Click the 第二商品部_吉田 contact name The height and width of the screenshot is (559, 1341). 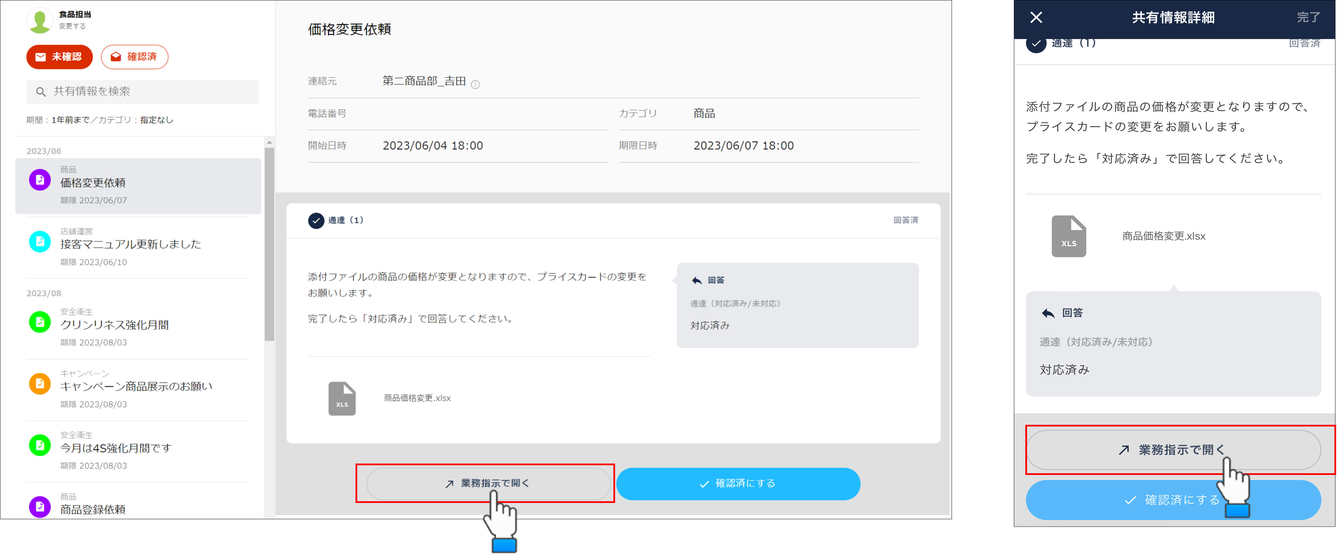(424, 81)
